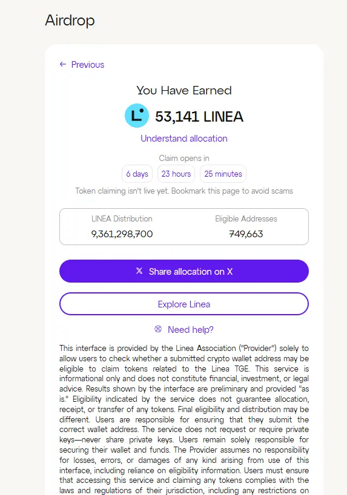Click the 6 days countdown chip
The image size is (347, 495).
[x=137, y=174]
